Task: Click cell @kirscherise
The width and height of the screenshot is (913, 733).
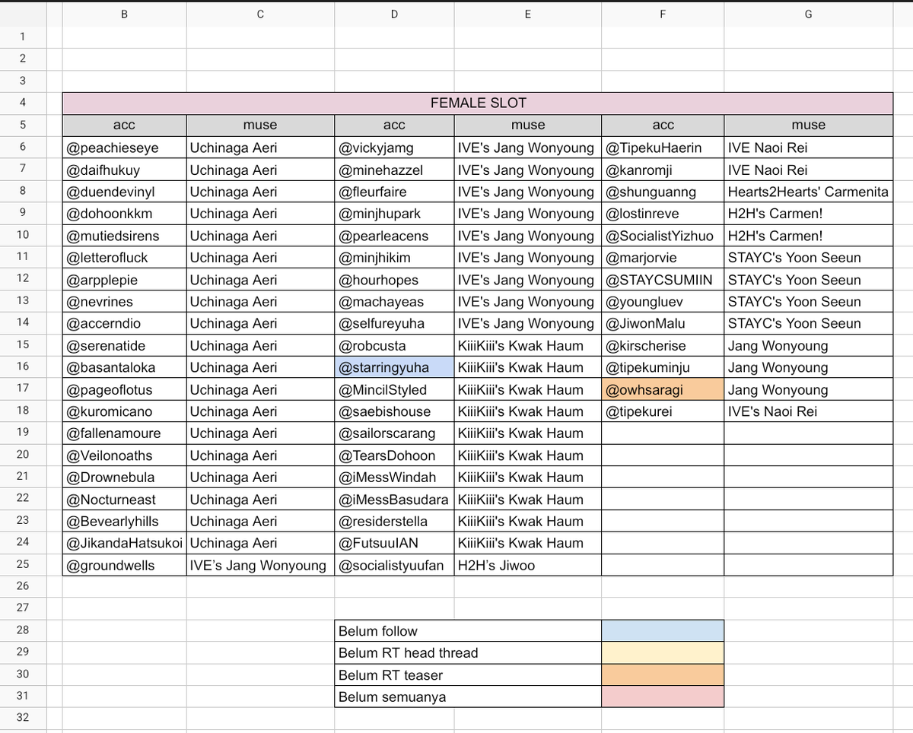Action: click(663, 345)
